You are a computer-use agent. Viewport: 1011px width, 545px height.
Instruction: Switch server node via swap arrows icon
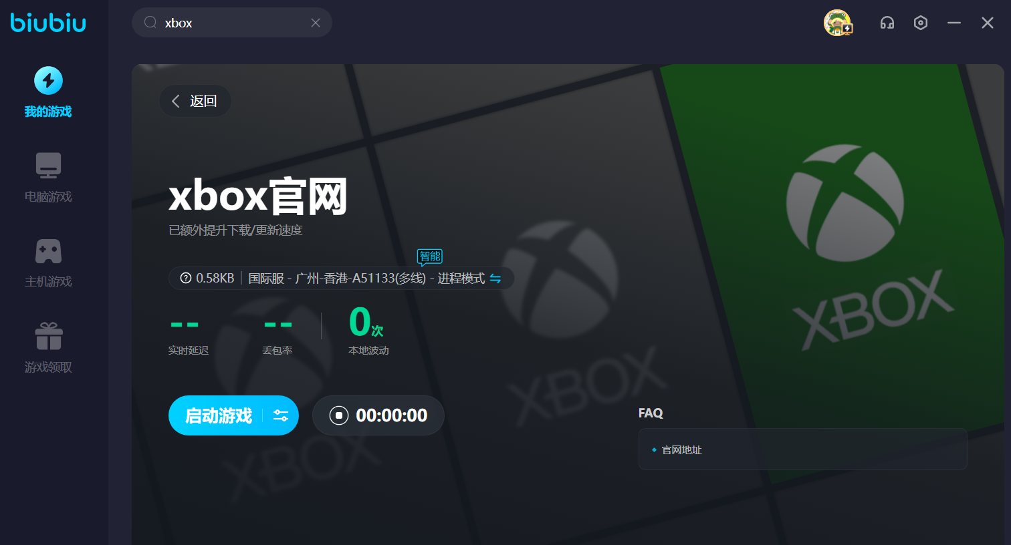[495, 279]
